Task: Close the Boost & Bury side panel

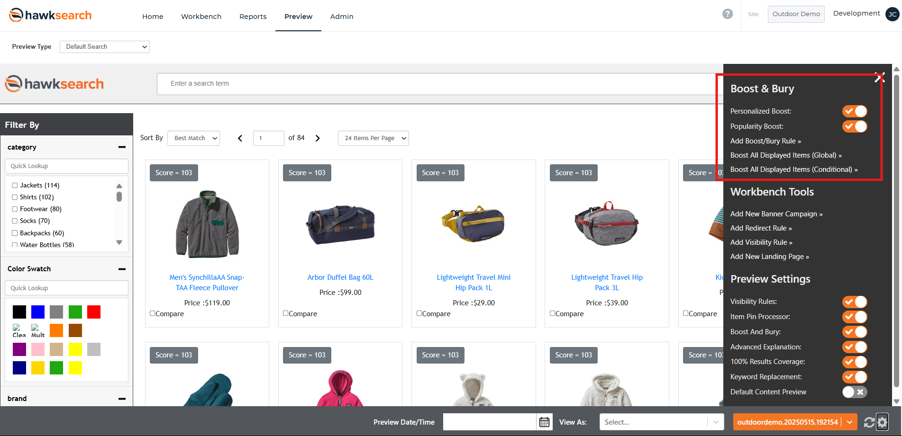Action: pyautogui.click(x=879, y=78)
